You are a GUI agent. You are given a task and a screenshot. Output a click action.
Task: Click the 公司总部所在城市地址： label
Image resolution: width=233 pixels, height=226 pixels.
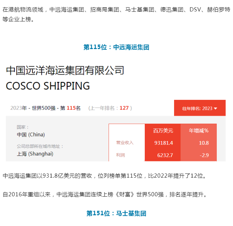point(40,146)
